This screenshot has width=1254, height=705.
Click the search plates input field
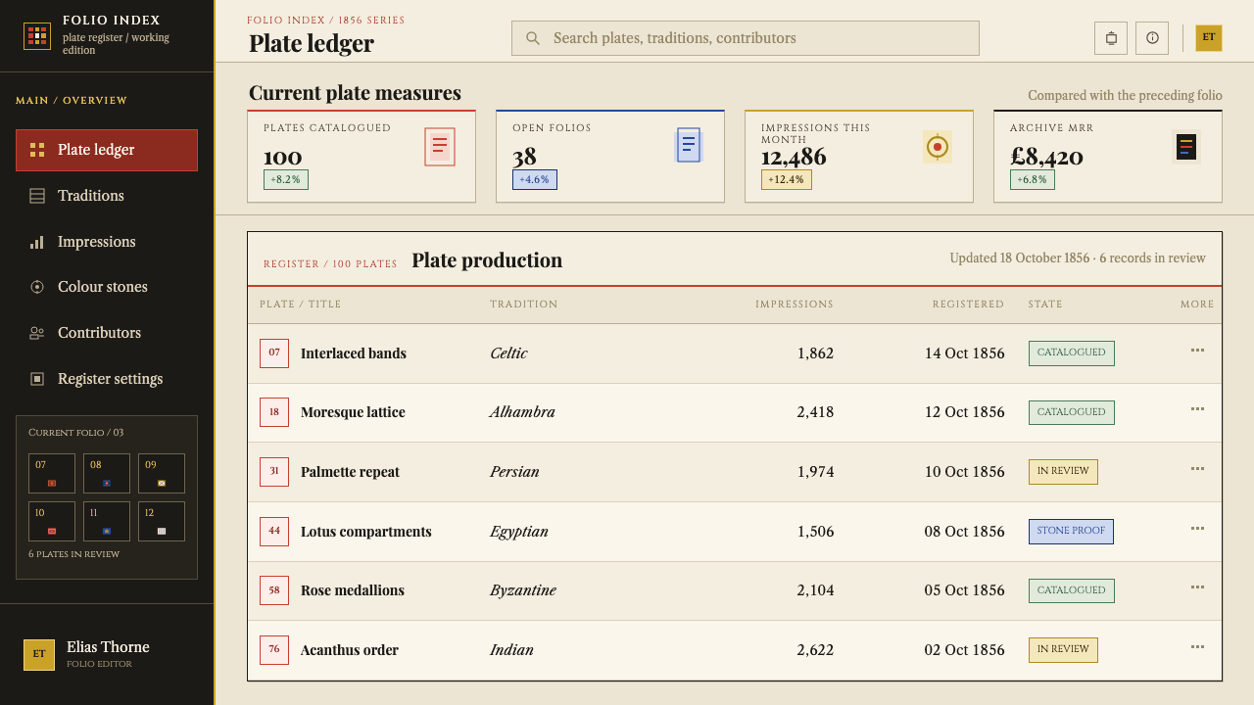tap(746, 38)
